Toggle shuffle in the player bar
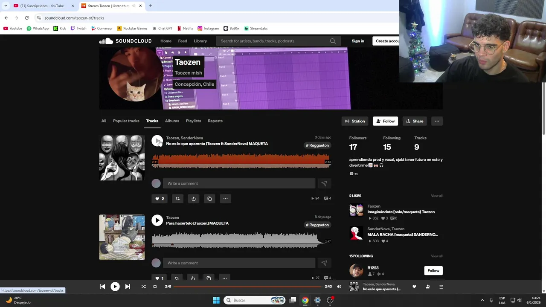The image size is (546, 307). coord(143,287)
